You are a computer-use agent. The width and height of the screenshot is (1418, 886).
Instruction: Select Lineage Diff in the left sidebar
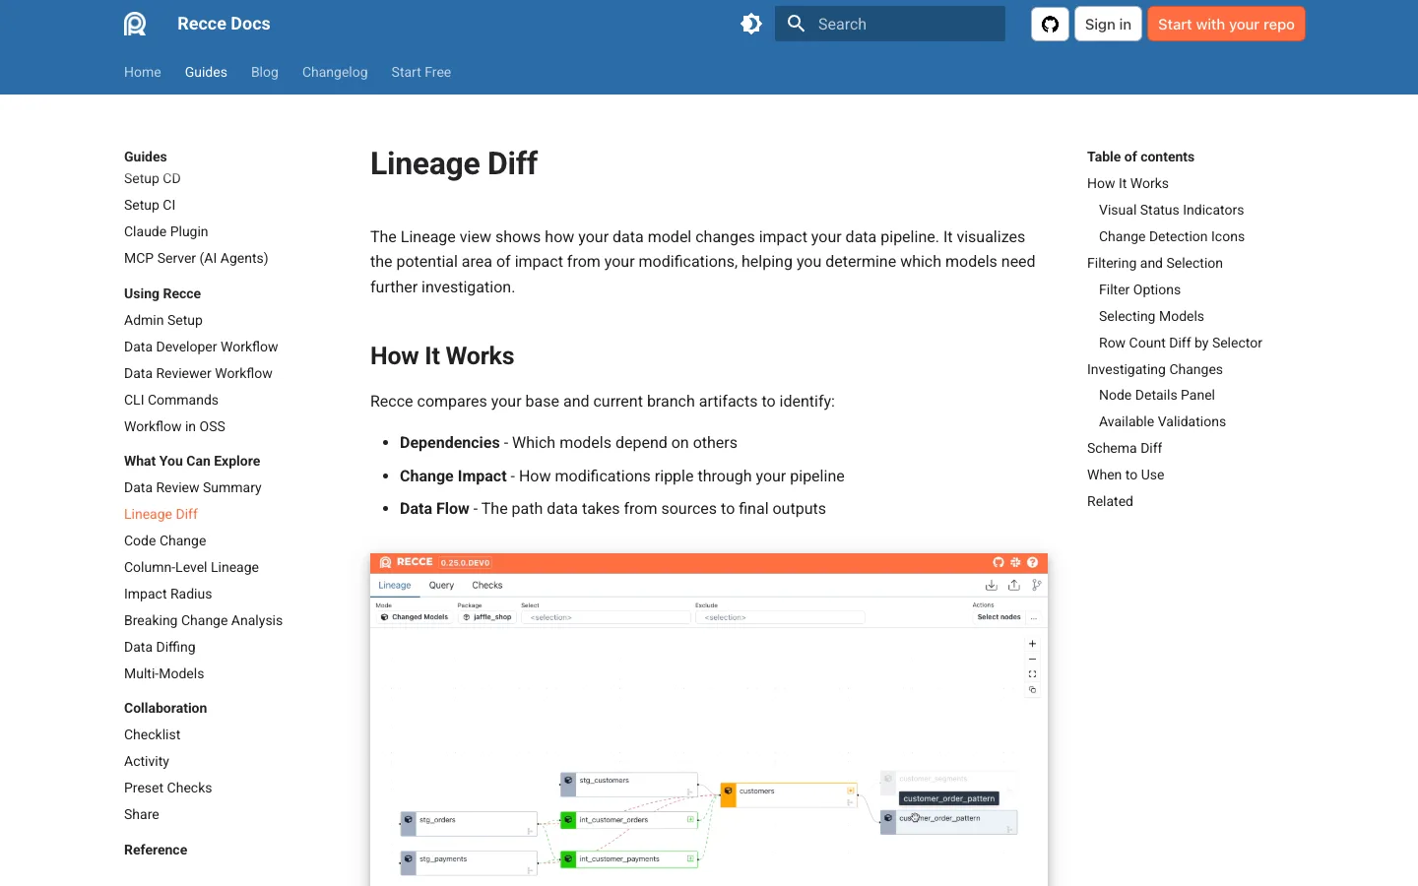(161, 514)
